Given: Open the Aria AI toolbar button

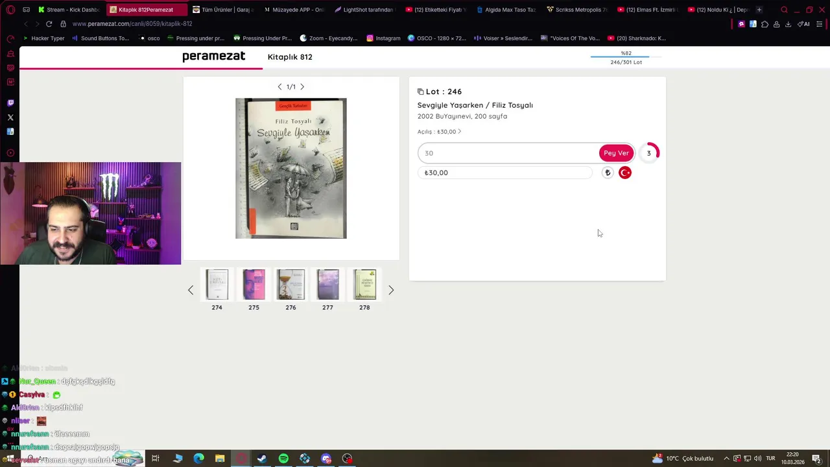Looking at the screenshot, I should [803, 24].
